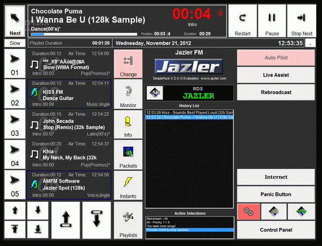Open the Change panel
The image size is (322, 246).
128,64
